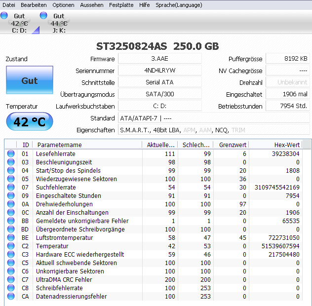Click the Hex-Wert column header
Screen dimensions: 312x306
[x=275, y=145]
